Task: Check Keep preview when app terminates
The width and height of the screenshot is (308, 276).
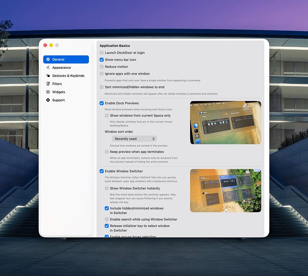Action: [106, 151]
